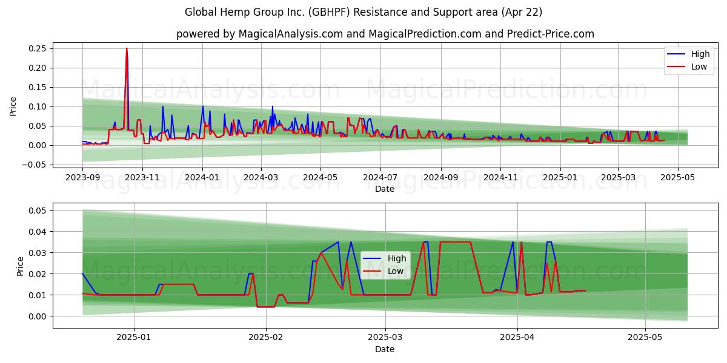Click 'Low' in the top chart legend

699,67
